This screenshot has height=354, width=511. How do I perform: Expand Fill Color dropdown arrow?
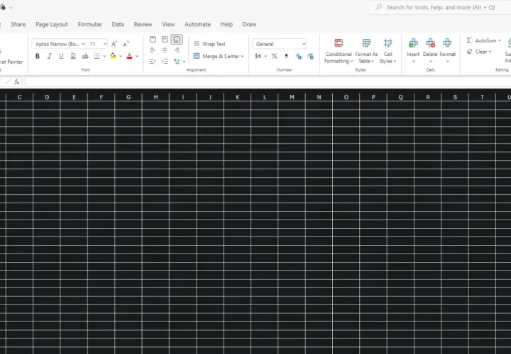coord(121,56)
